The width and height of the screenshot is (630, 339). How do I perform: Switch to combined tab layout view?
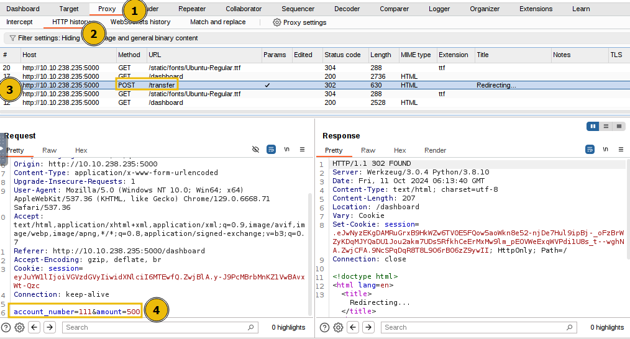click(619, 127)
